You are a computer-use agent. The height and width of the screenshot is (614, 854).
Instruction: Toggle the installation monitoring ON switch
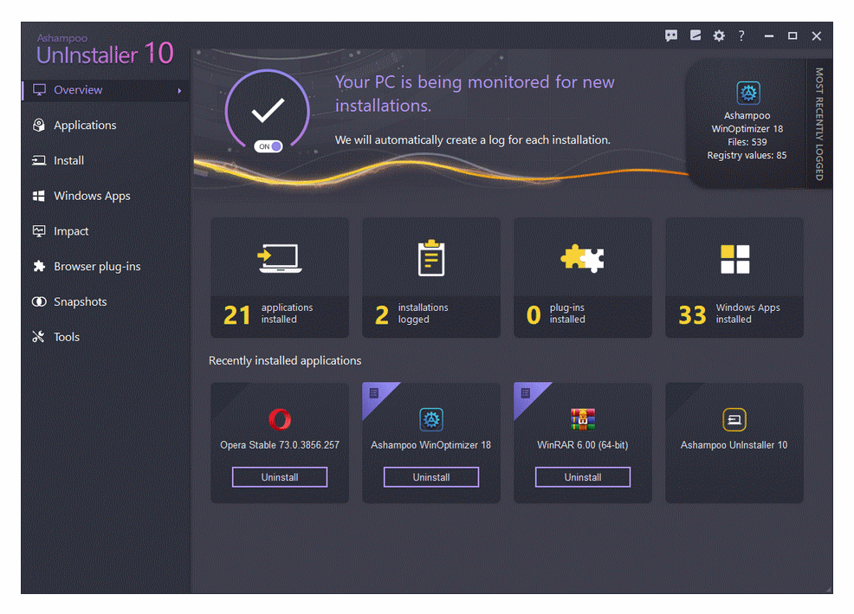pyautogui.click(x=268, y=146)
